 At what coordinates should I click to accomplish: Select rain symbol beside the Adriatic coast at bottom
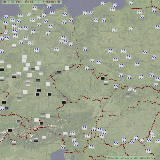coord(63,146)
